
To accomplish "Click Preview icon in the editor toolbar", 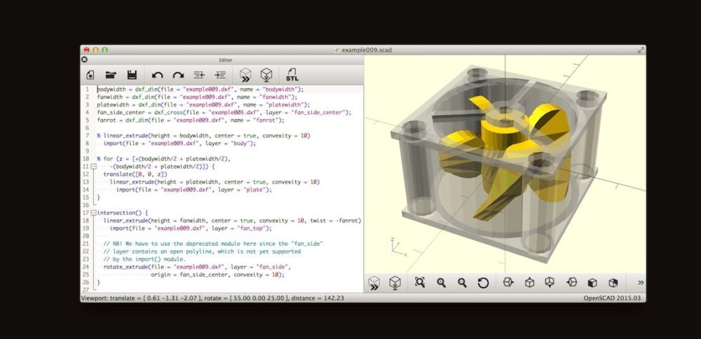I will point(245,74).
